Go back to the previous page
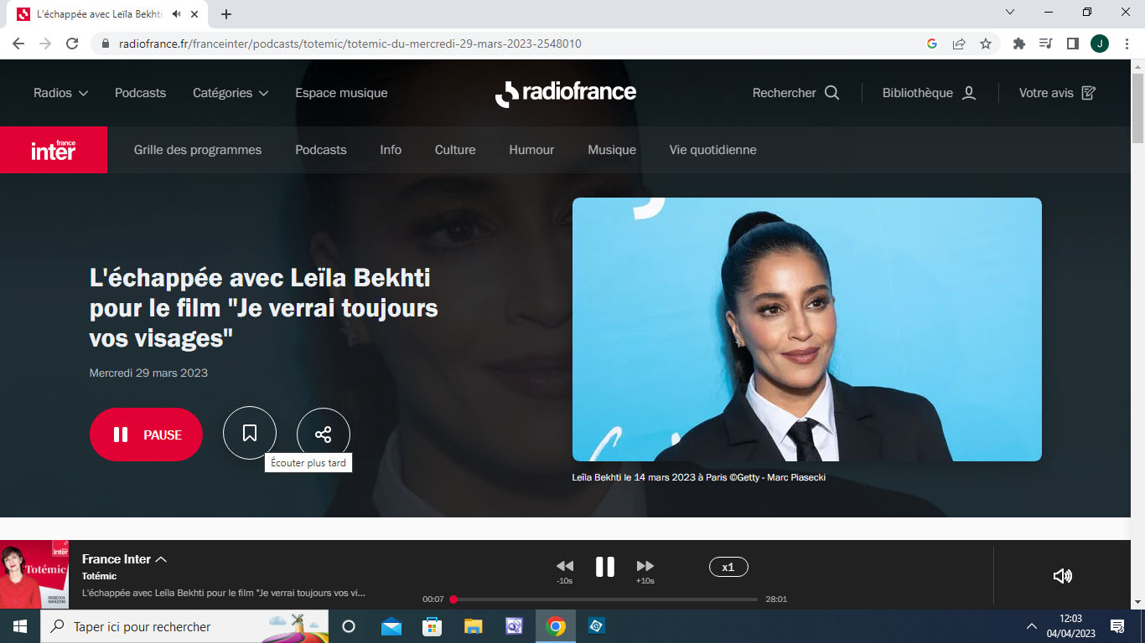Image resolution: width=1145 pixels, height=643 pixels. 18,44
